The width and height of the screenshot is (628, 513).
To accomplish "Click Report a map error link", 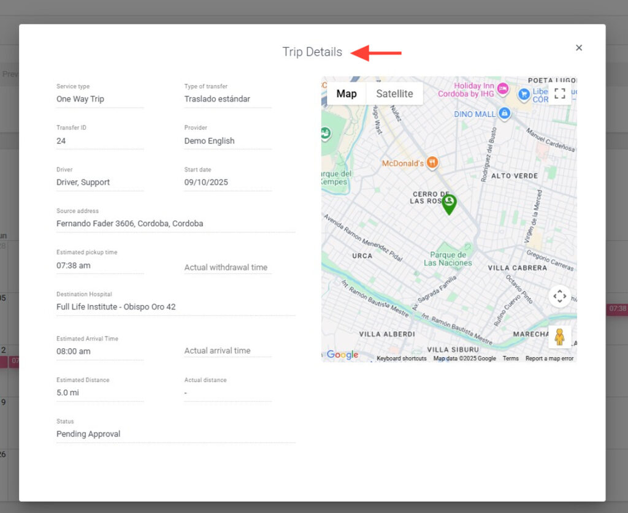I will point(549,359).
